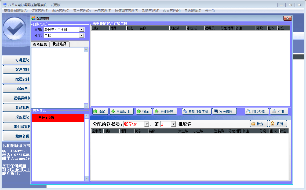Switch to the 快捷选择 tab
This screenshot has width=306, height=190.
[x=59, y=44]
